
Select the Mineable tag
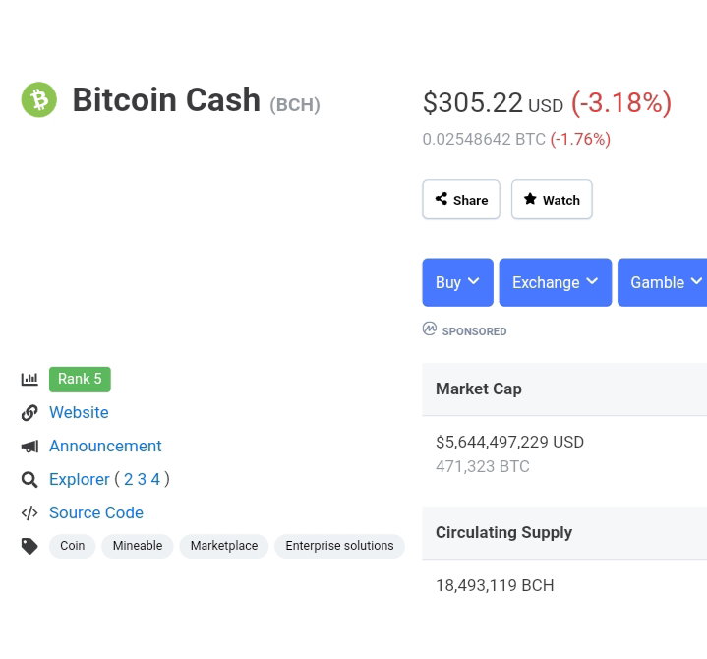138,546
